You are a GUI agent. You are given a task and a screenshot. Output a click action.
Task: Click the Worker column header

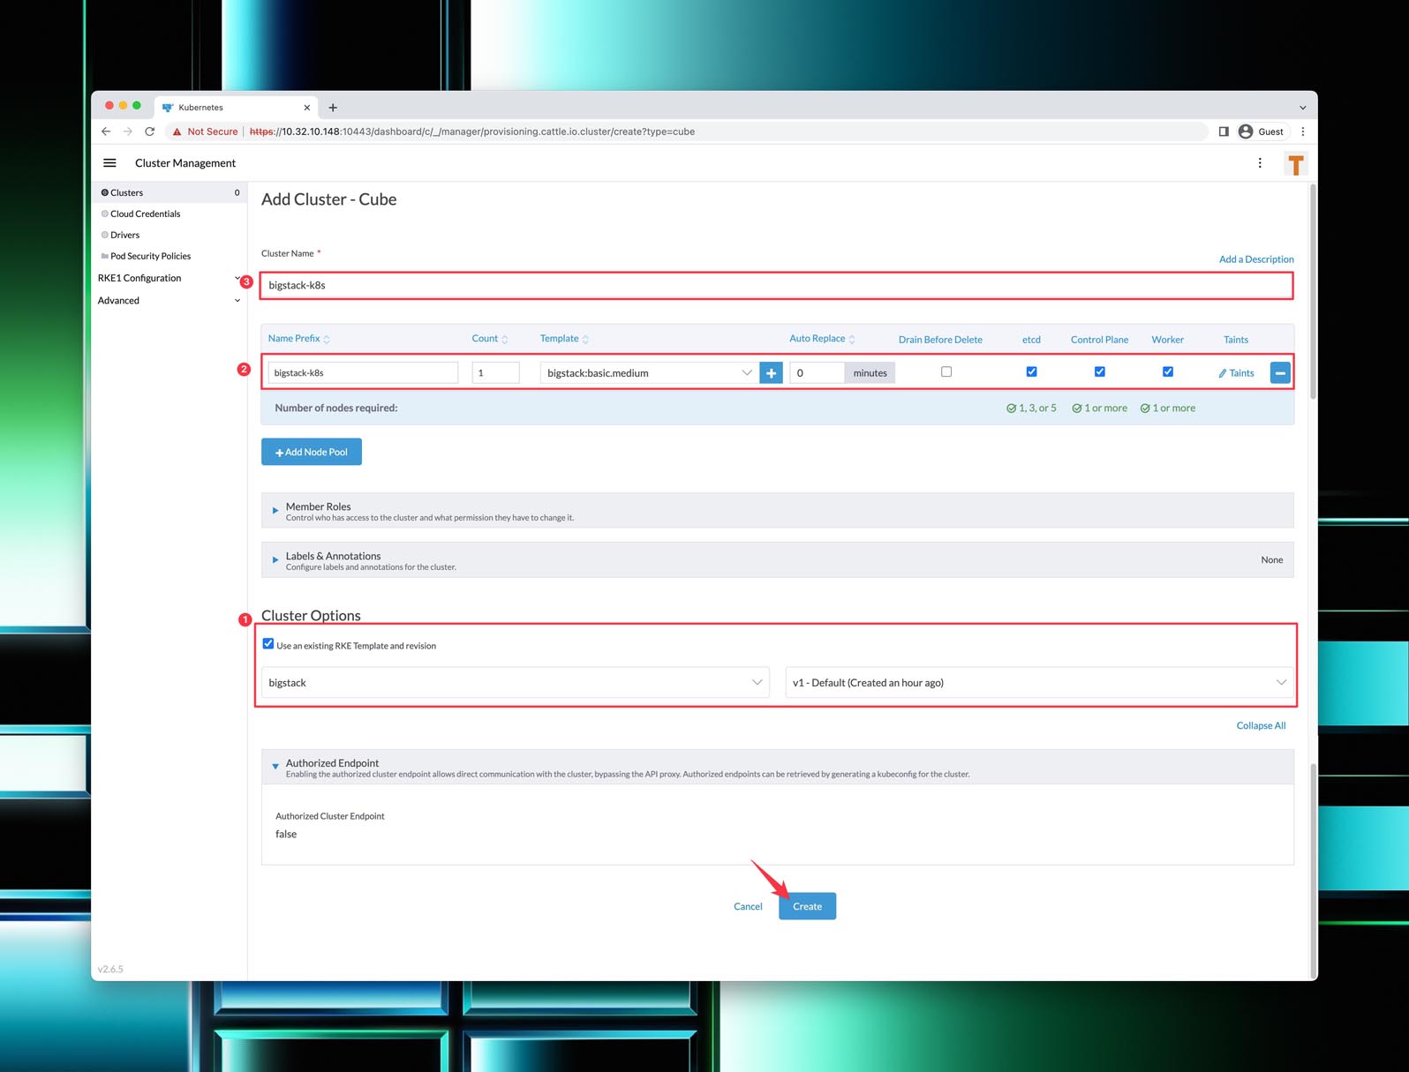(1167, 340)
